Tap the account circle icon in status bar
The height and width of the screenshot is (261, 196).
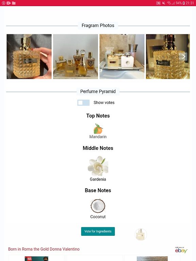(3, 3)
